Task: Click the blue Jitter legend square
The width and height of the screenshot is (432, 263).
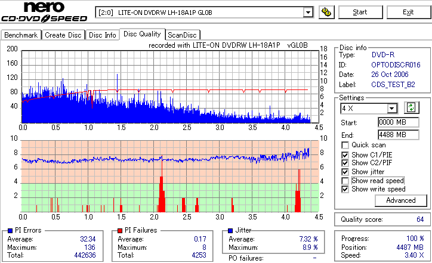Action: point(230,231)
